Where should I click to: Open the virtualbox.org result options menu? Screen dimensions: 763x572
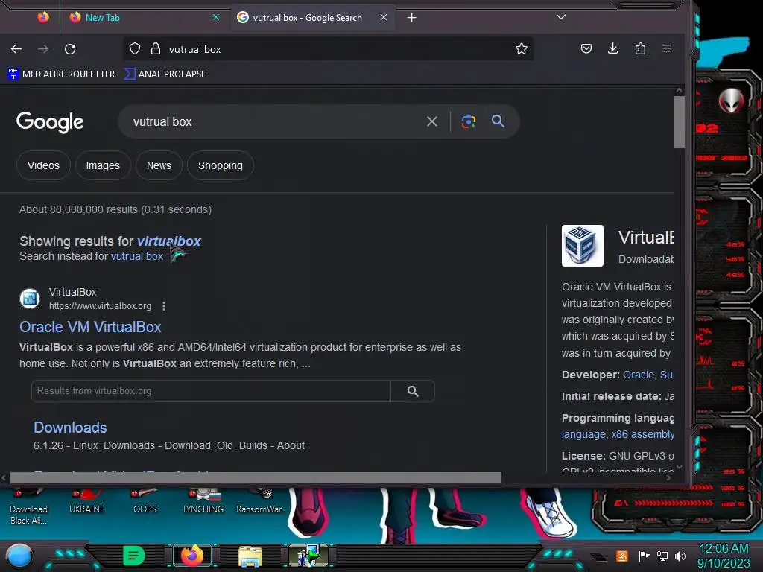(x=164, y=306)
